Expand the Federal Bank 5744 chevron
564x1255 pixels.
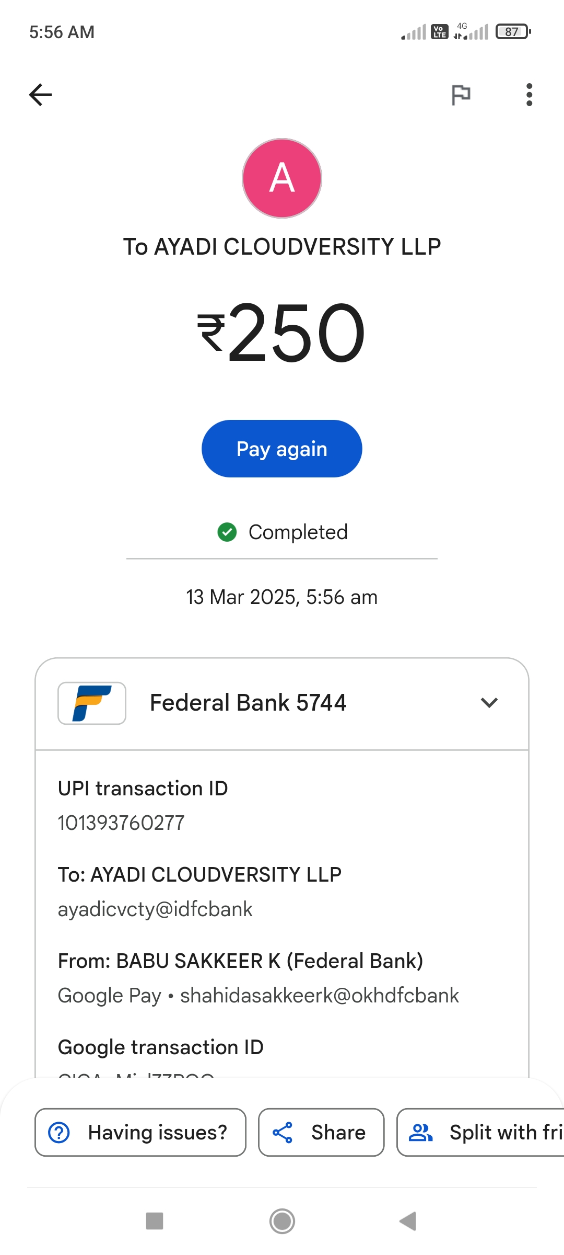point(489,703)
